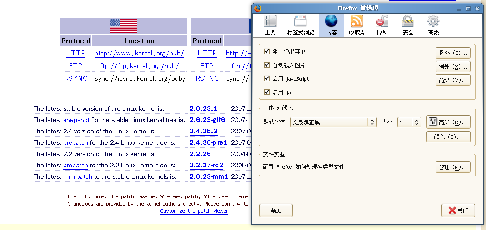
Task: Select the 内容 content globe icon
Action: click(331, 21)
